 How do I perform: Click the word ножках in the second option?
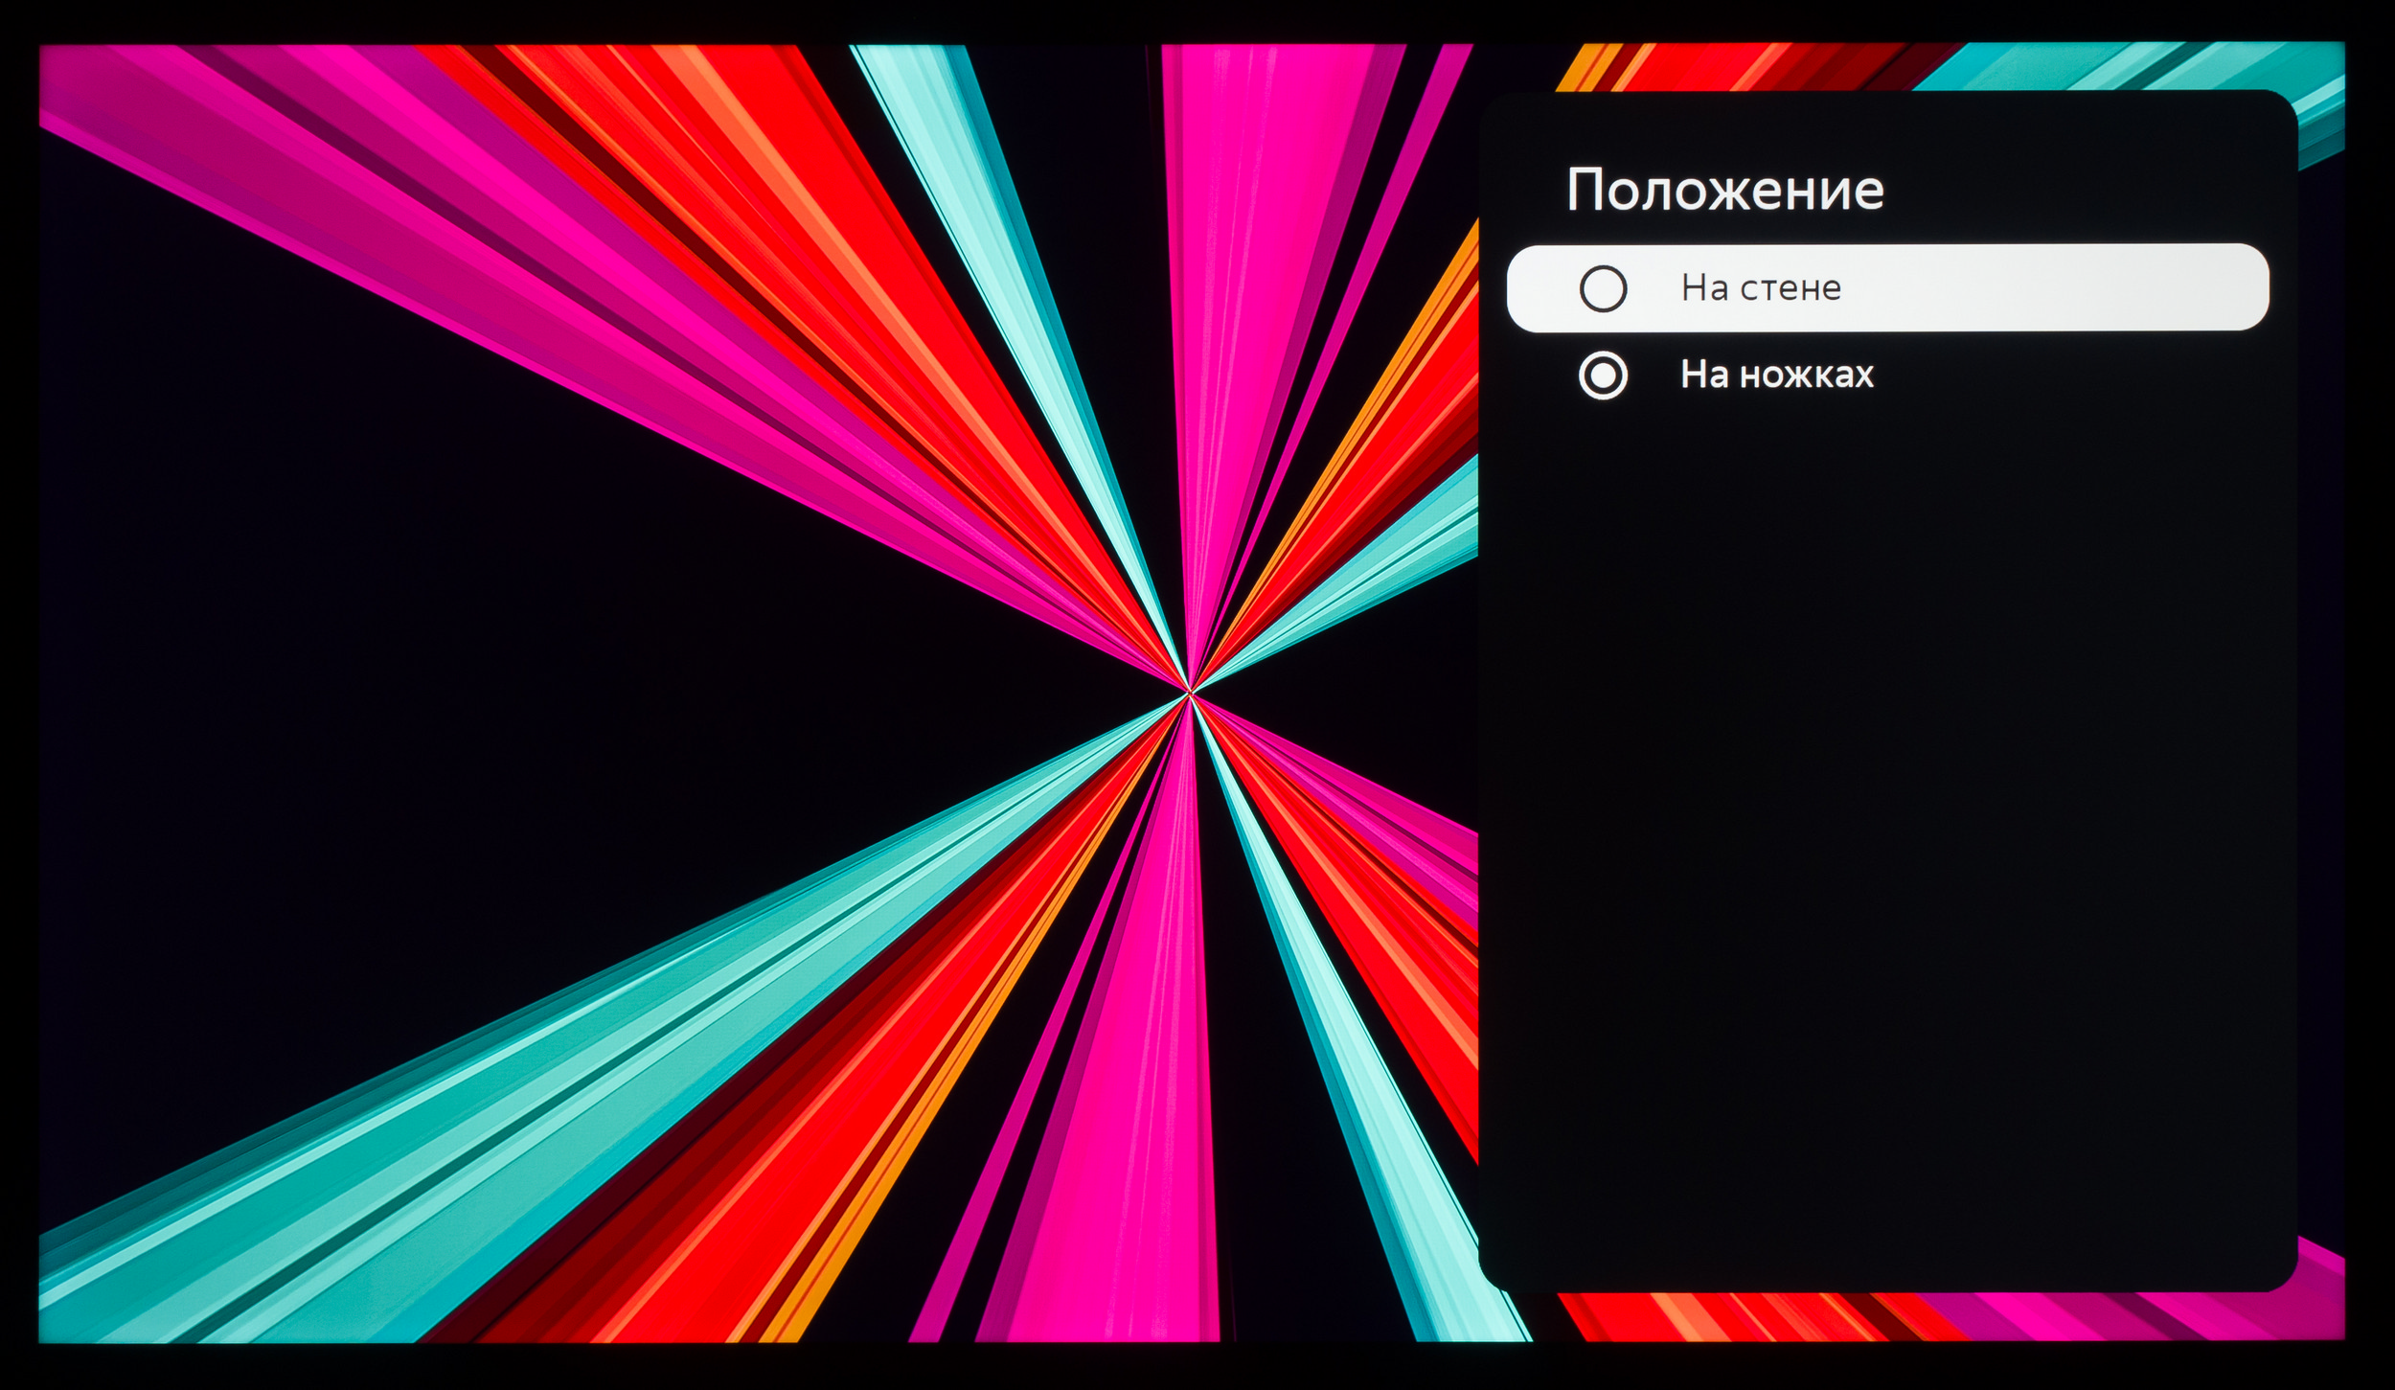point(1807,375)
